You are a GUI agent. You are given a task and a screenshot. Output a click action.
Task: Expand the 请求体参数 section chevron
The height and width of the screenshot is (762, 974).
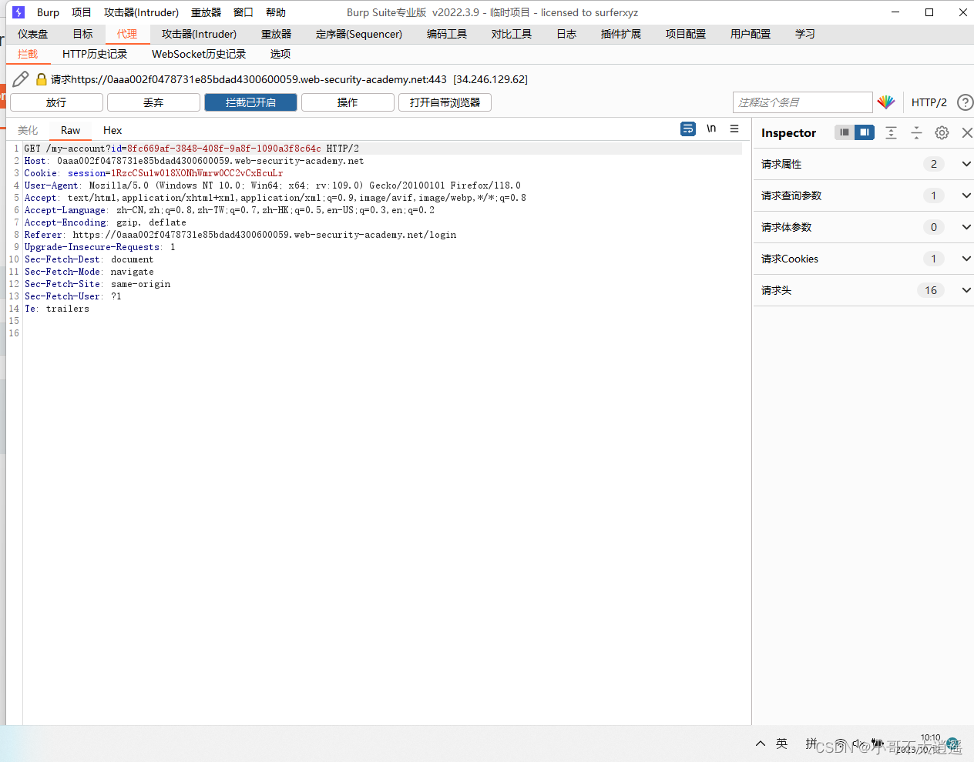pyautogui.click(x=966, y=227)
